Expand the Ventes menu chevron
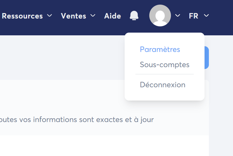Viewport: 233px width, 156px height. click(93, 16)
